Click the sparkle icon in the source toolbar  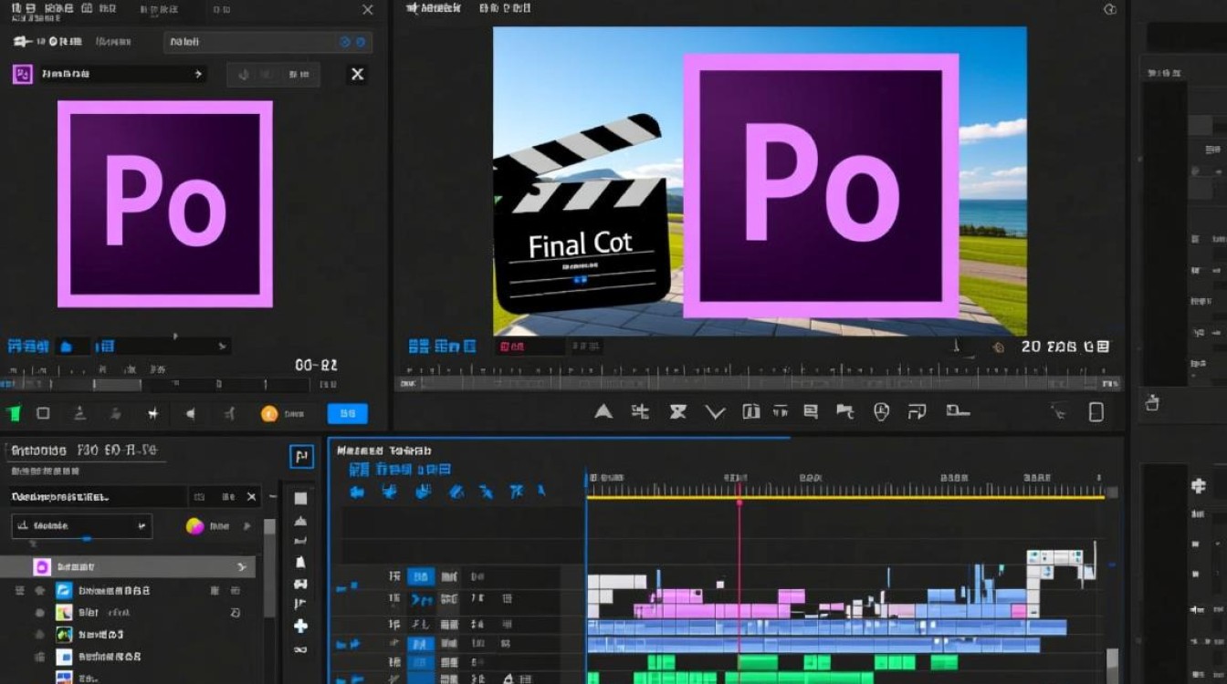(x=152, y=414)
